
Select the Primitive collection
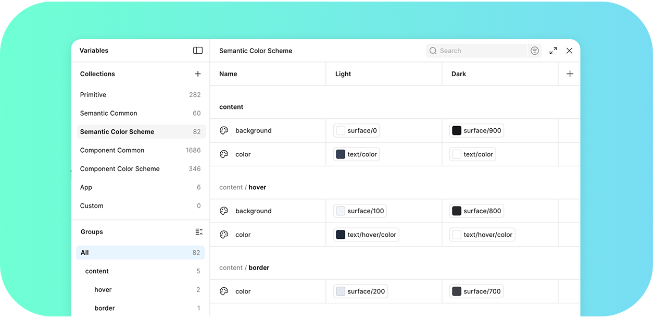click(x=93, y=94)
